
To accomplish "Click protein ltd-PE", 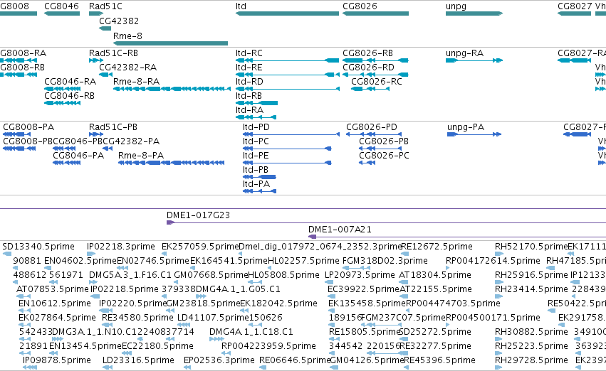I will pos(287,163).
